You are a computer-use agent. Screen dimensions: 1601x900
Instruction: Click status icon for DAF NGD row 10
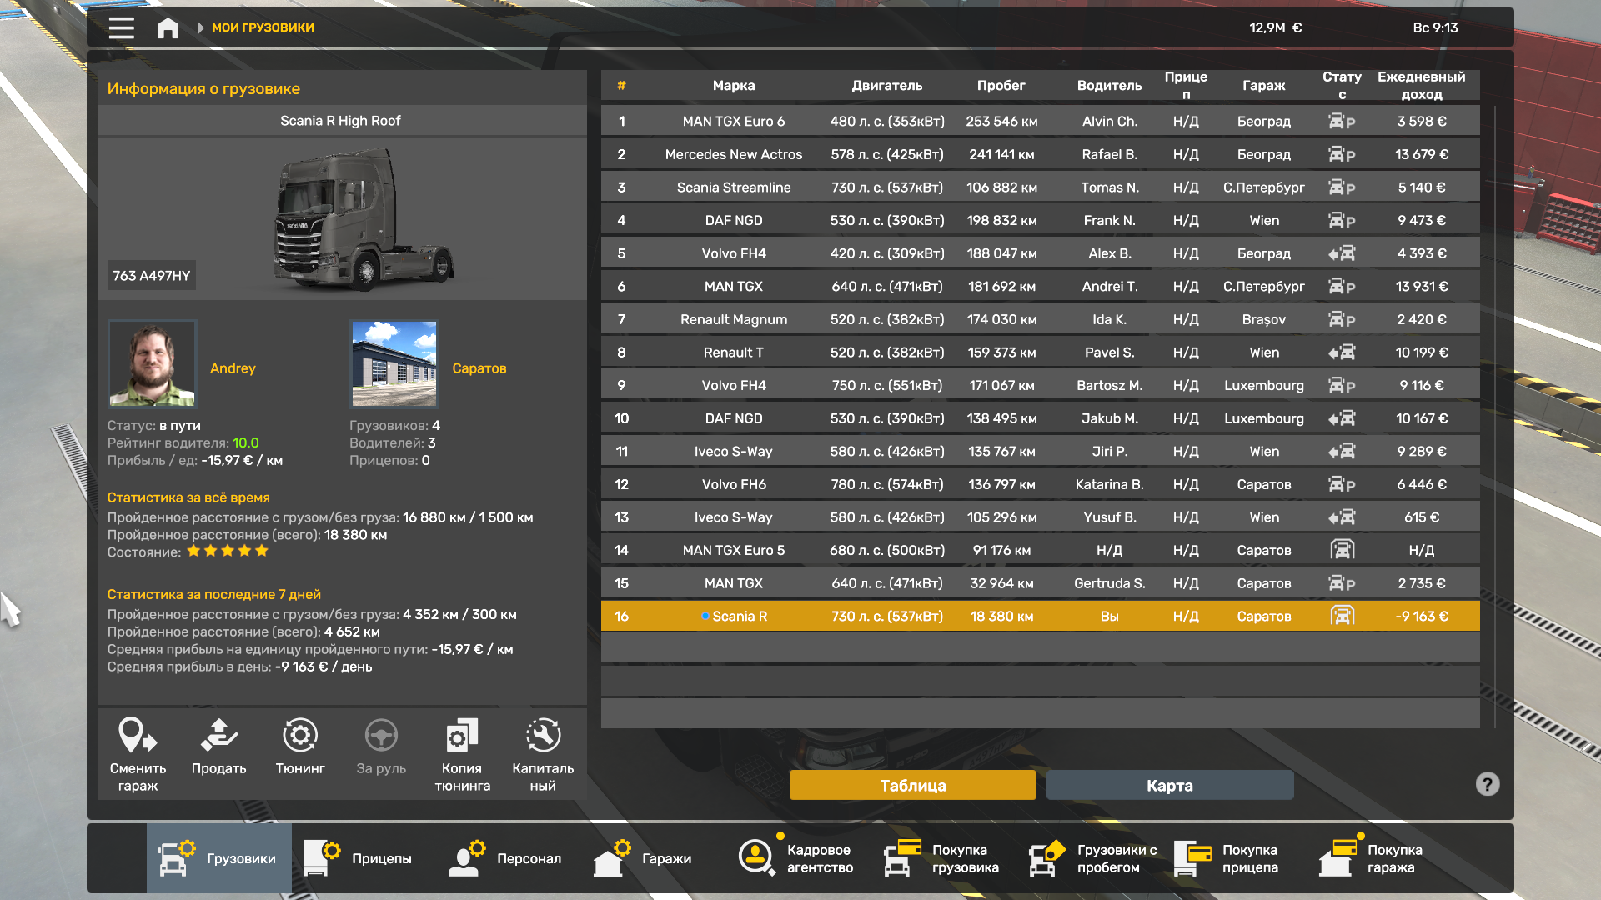1342,418
